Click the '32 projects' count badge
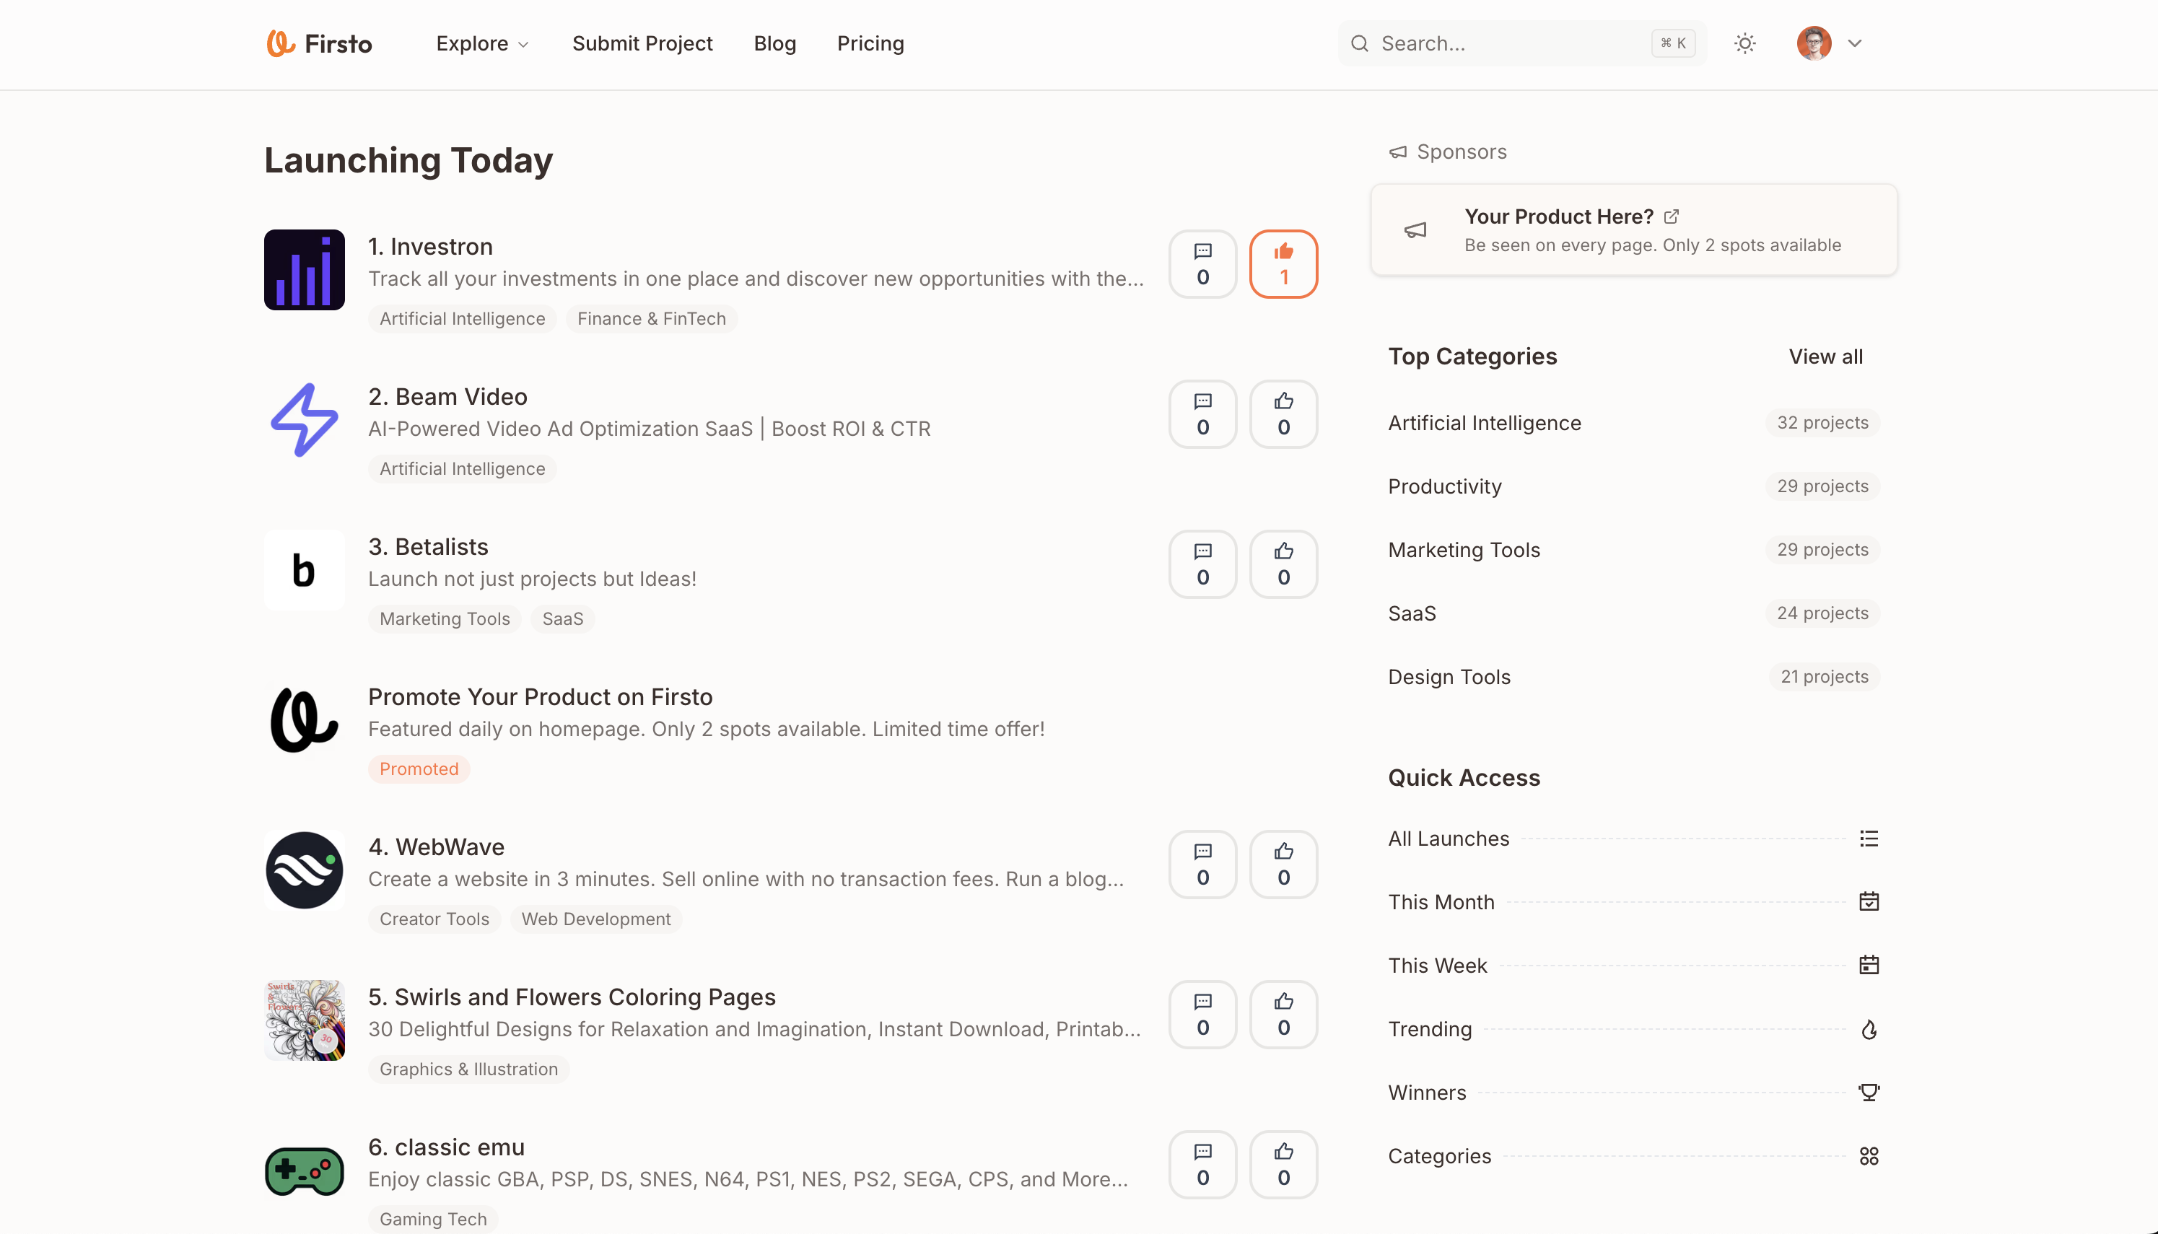 [1822, 422]
